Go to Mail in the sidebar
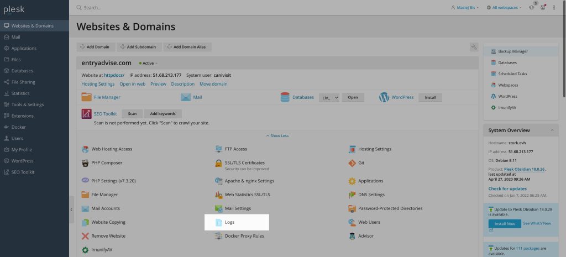 pos(34,37)
